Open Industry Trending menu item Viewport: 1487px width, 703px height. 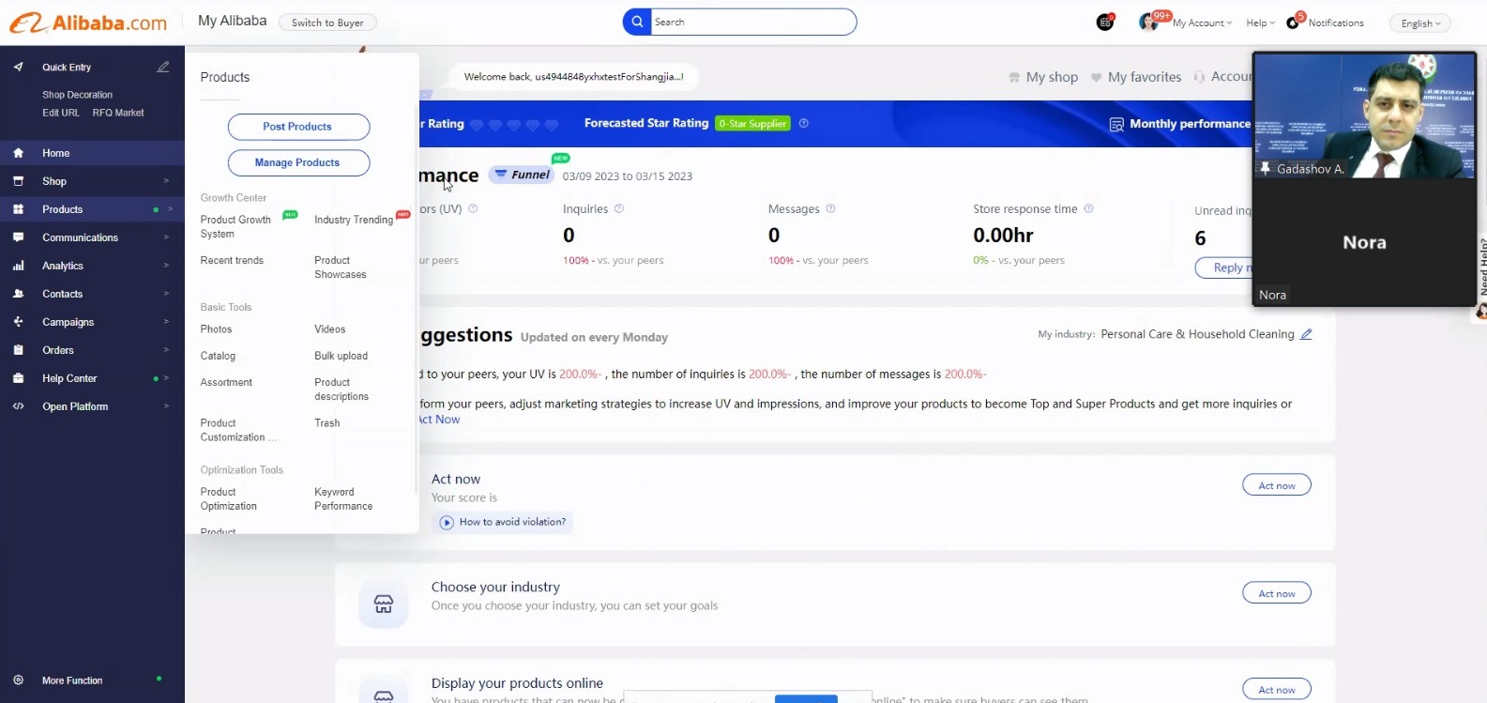[354, 220]
